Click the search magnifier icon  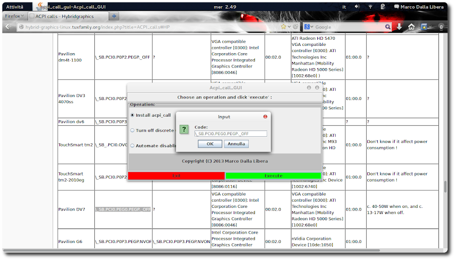pyautogui.click(x=388, y=27)
